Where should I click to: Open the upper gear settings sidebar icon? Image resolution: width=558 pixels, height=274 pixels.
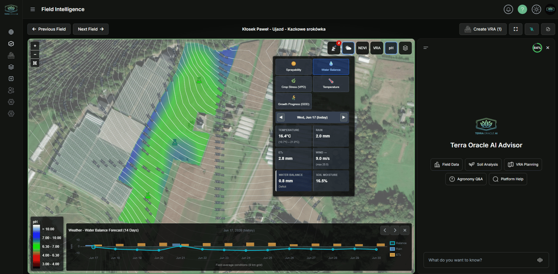click(11, 102)
